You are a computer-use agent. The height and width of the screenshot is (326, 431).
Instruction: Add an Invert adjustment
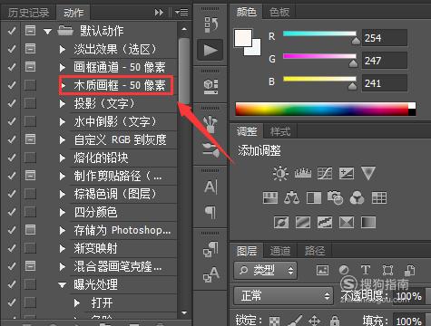[x=281, y=223]
